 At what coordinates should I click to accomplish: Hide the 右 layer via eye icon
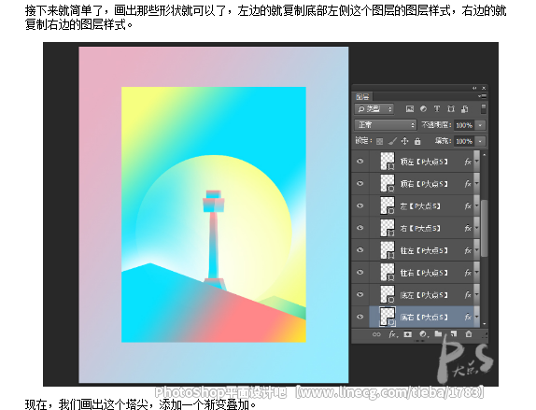point(360,228)
